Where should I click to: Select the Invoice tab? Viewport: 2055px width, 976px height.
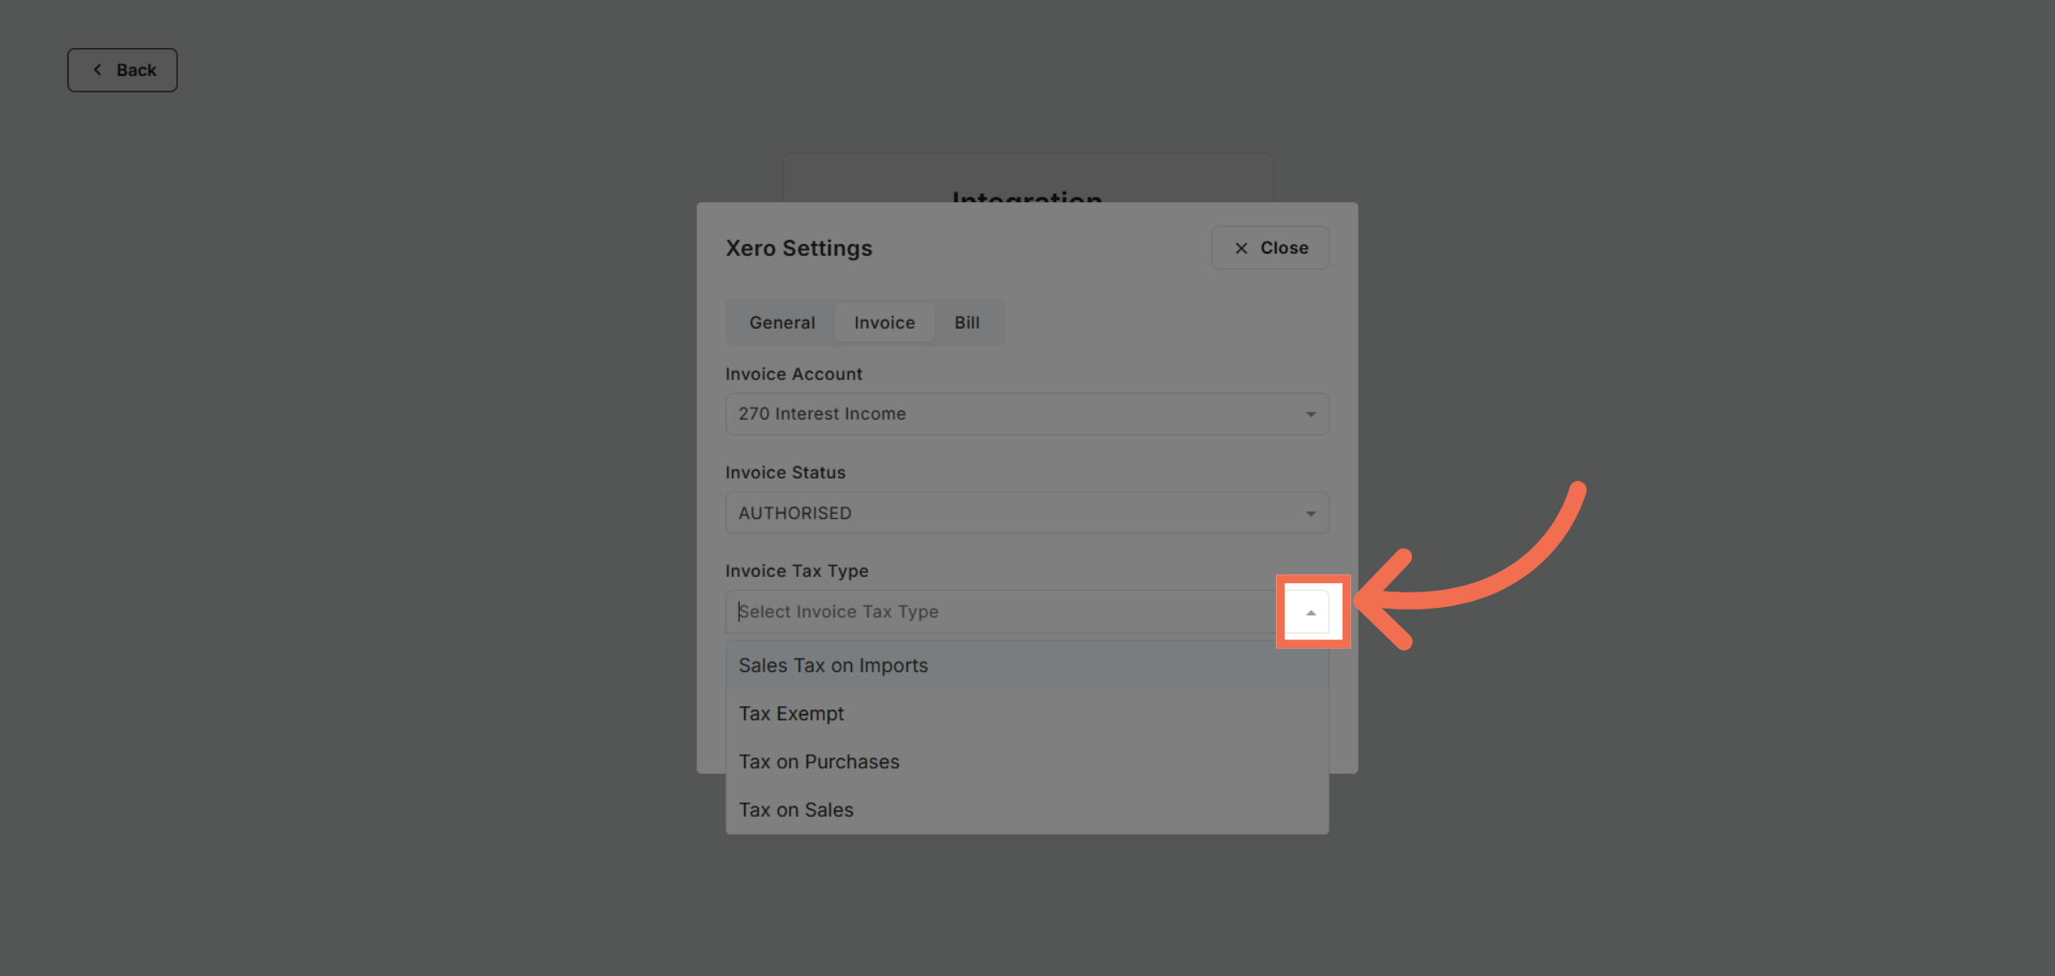click(885, 323)
